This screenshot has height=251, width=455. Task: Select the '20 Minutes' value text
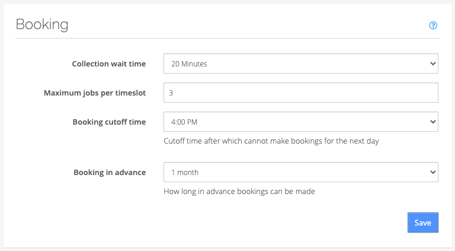coord(189,64)
